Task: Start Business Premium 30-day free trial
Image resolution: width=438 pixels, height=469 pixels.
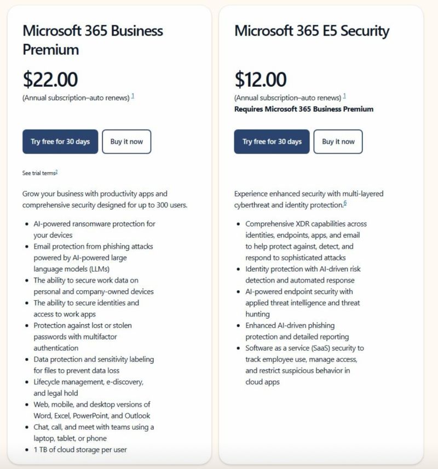Action: pos(60,142)
